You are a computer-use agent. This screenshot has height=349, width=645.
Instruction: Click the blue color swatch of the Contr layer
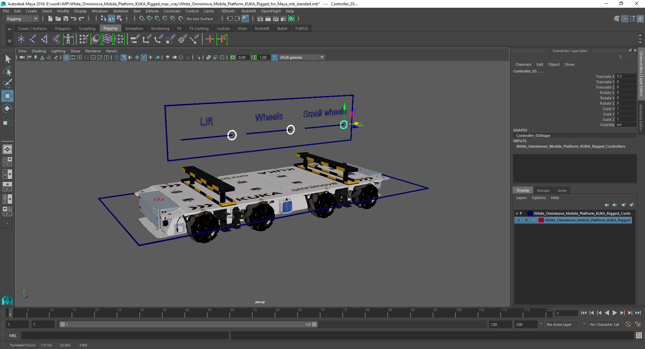point(530,213)
